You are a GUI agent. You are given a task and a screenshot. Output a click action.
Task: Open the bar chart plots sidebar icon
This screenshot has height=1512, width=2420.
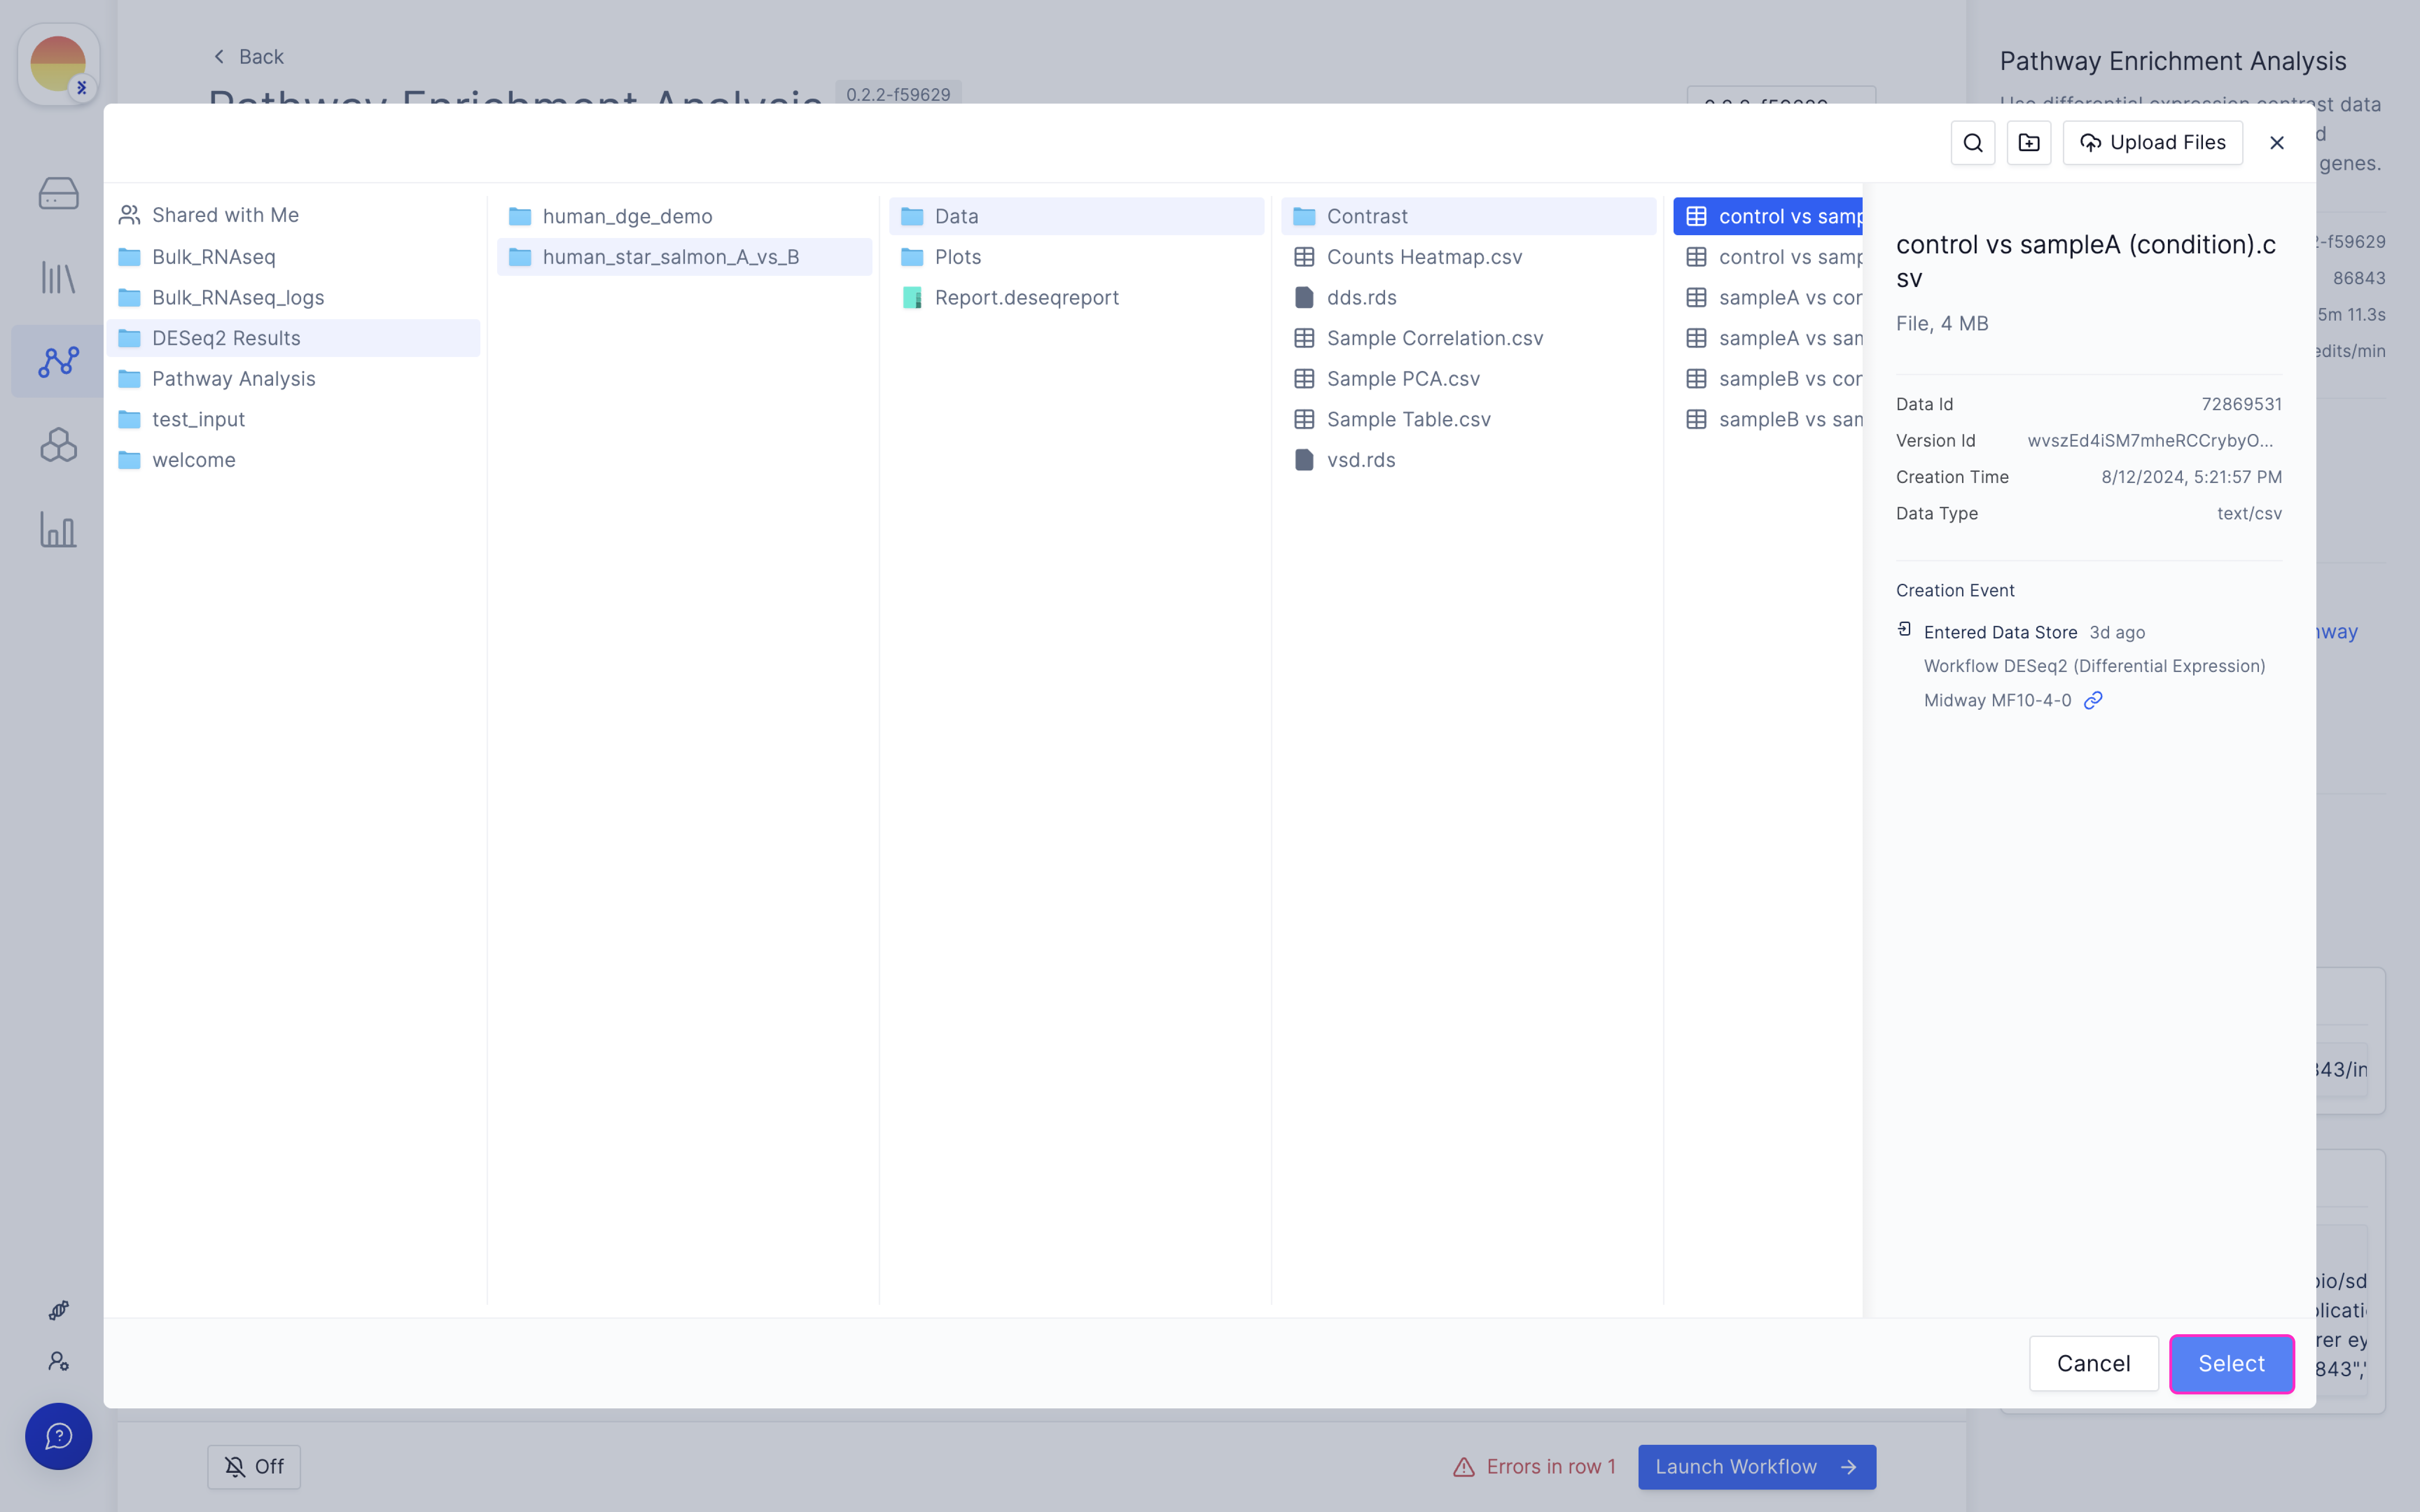[x=58, y=529]
